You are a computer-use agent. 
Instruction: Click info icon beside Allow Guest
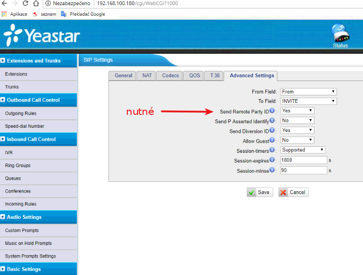[272, 140]
